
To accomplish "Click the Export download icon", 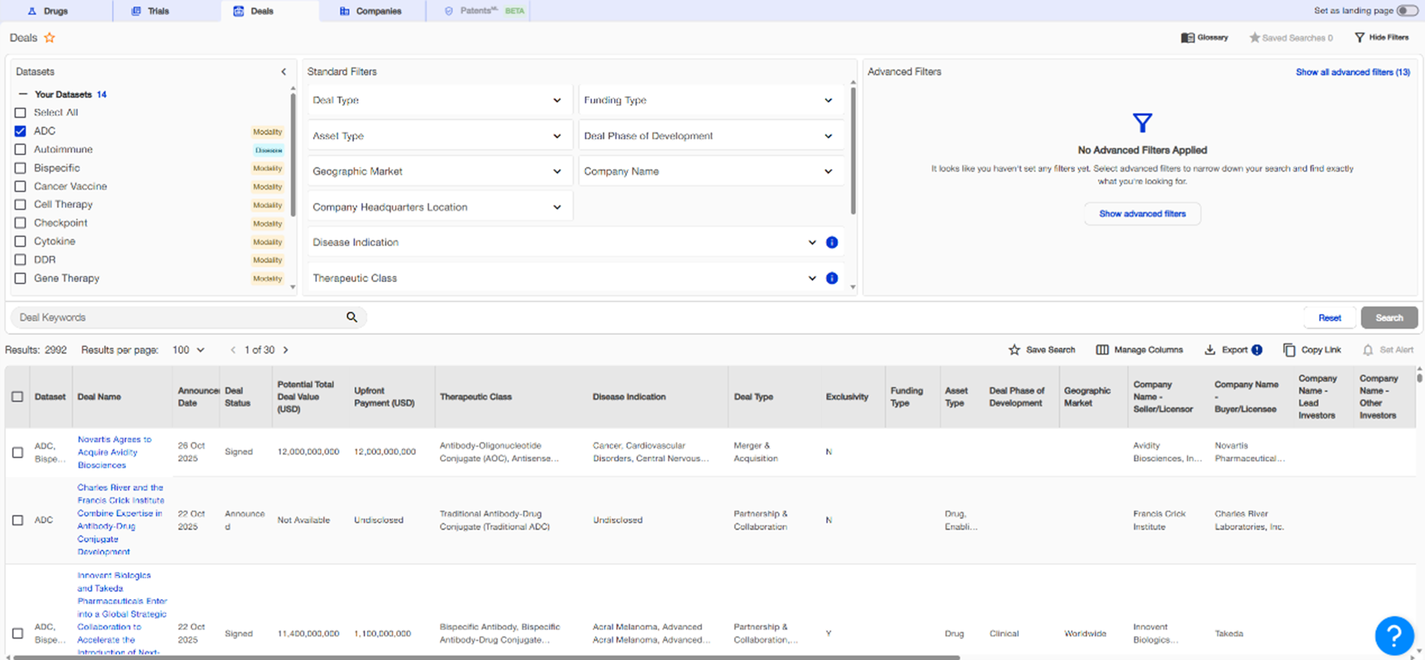I will [x=1209, y=350].
